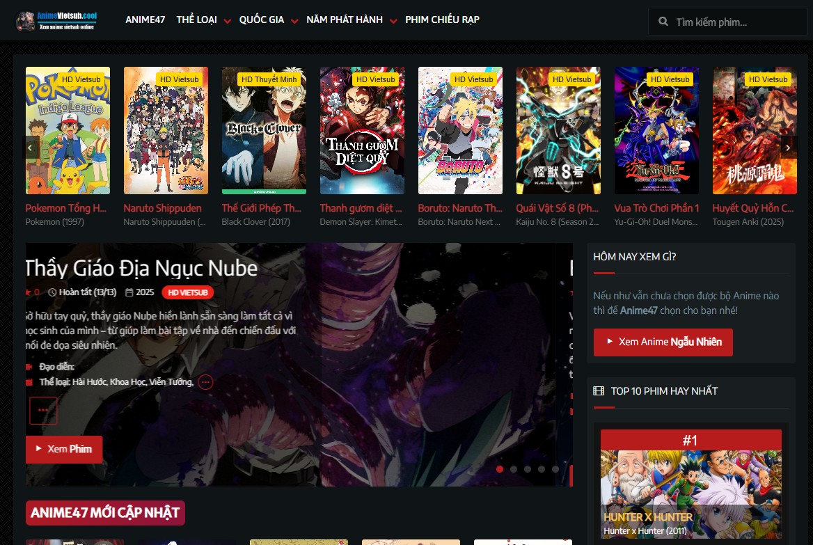Screen dimensions: 813x545
Task: Click the Hài Hước genre link
Action: point(89,382)
